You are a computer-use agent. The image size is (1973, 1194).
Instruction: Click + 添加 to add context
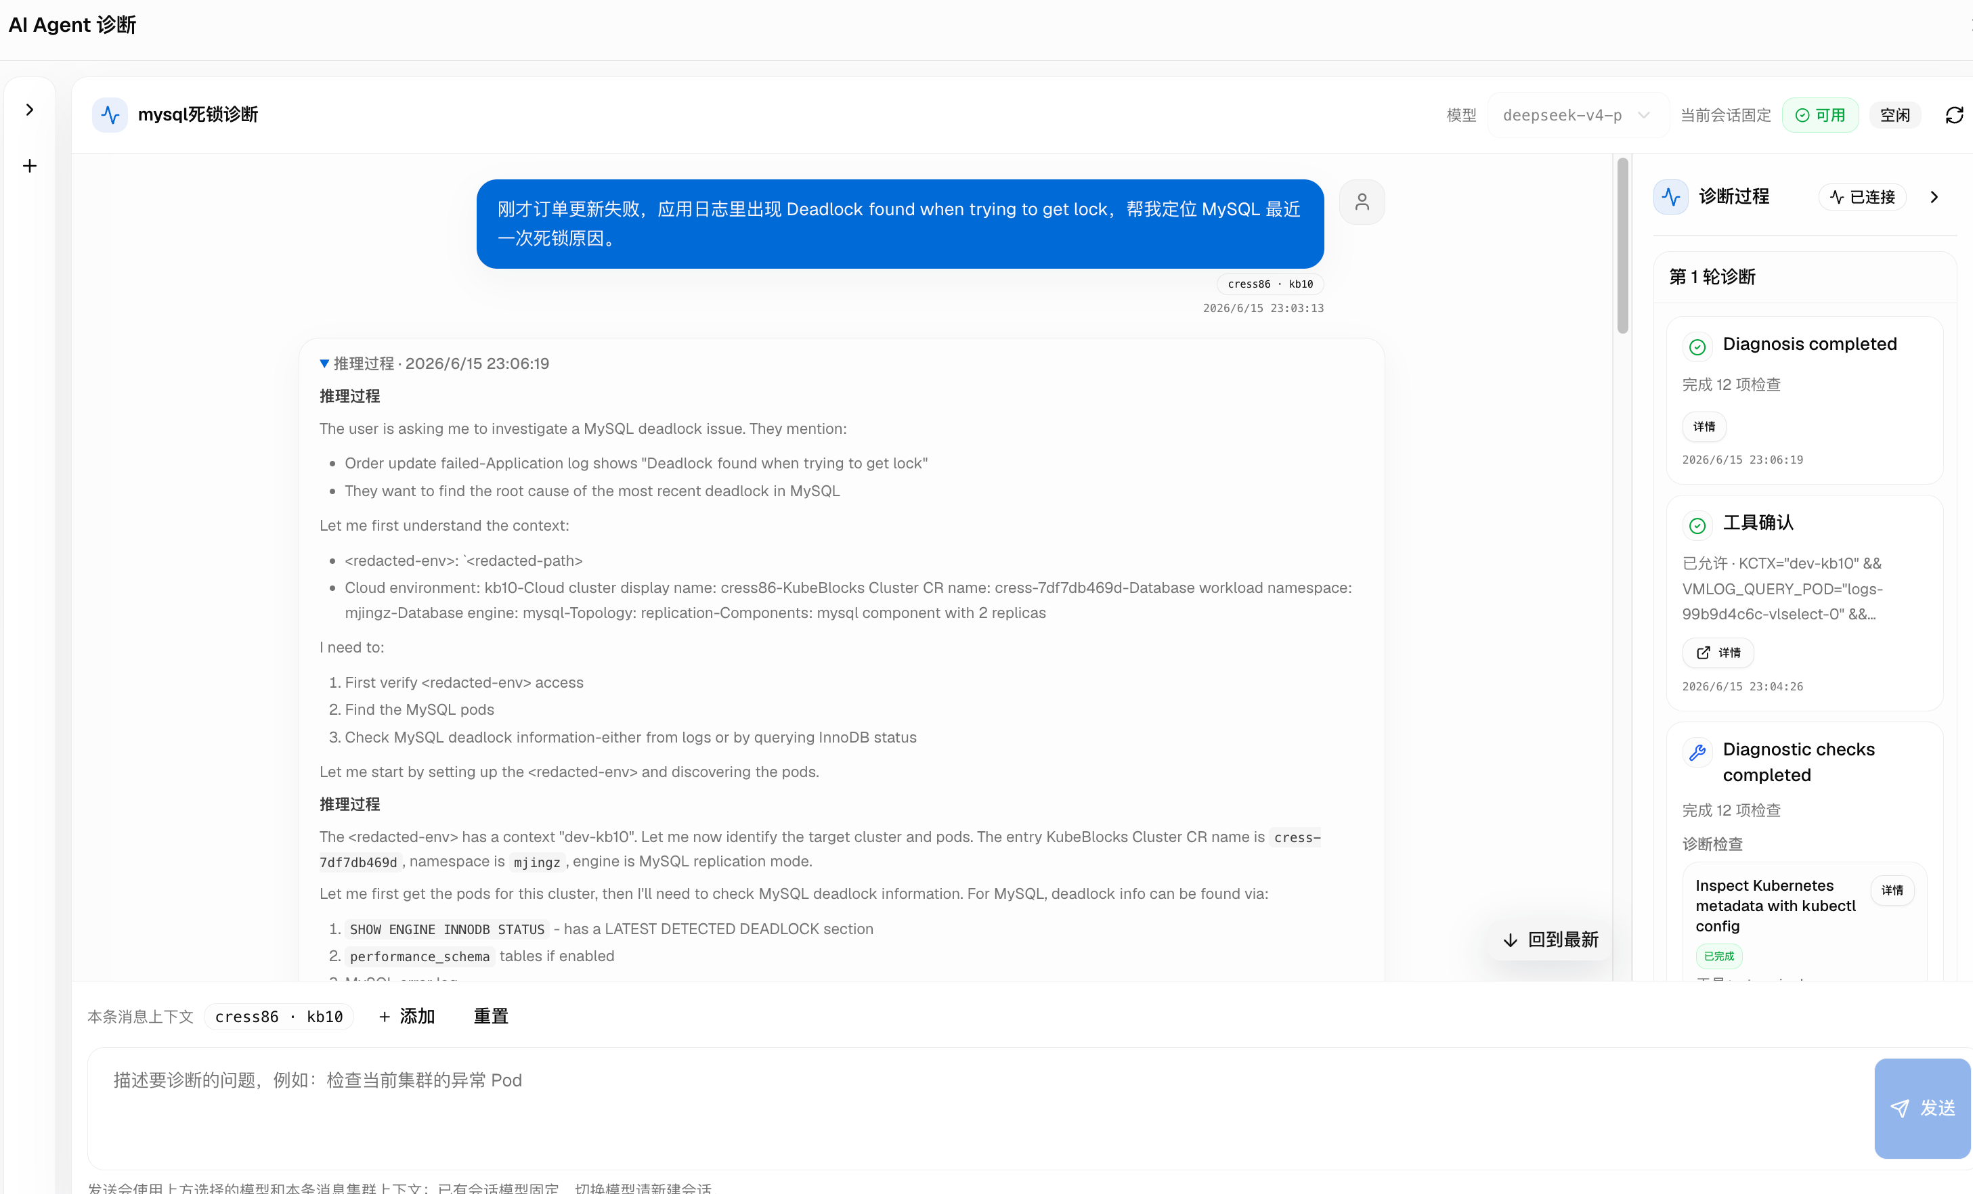[x=407, y=1017]
